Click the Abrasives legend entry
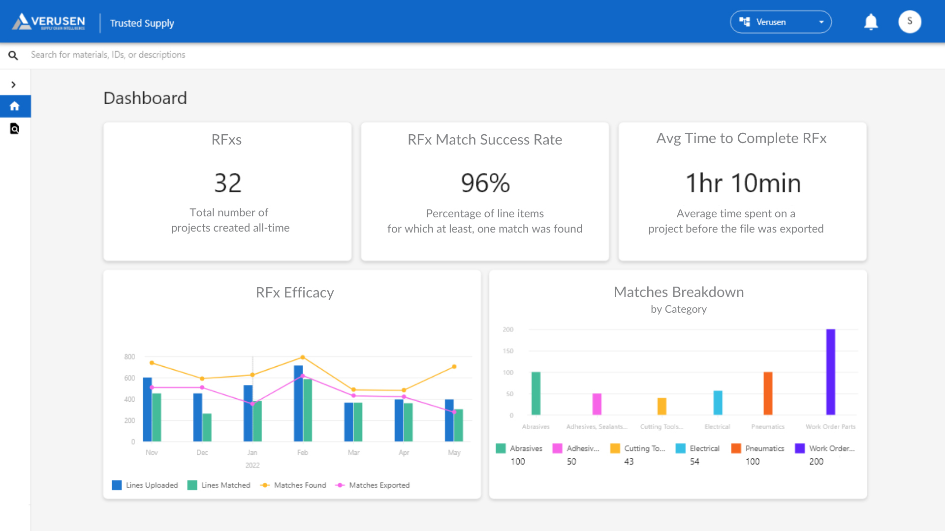The image size is (945, 531). point(519,448)
